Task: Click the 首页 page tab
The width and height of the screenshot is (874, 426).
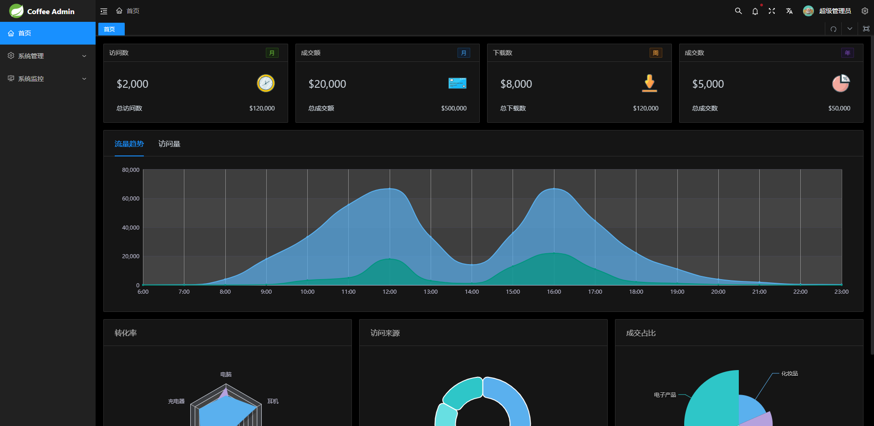Action: click(110, 29)
